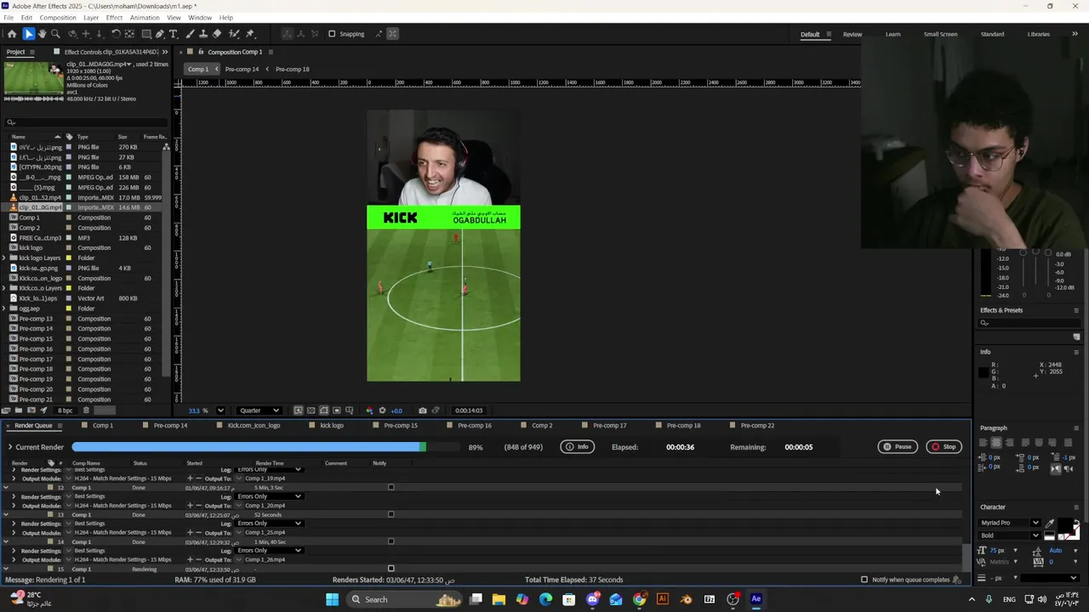Toggle notify checkbox for render item 13
The width and height of the screenshot is (1089, 612).
(x=391, y=514)
